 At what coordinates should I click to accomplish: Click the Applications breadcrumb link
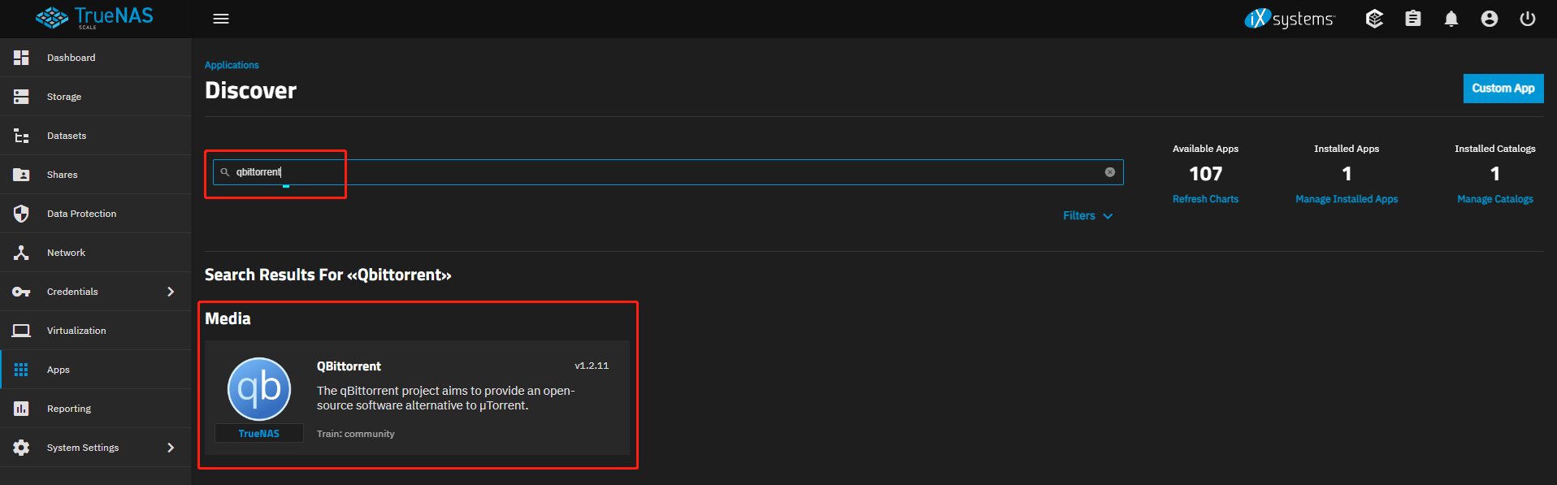tap(232, 65)
